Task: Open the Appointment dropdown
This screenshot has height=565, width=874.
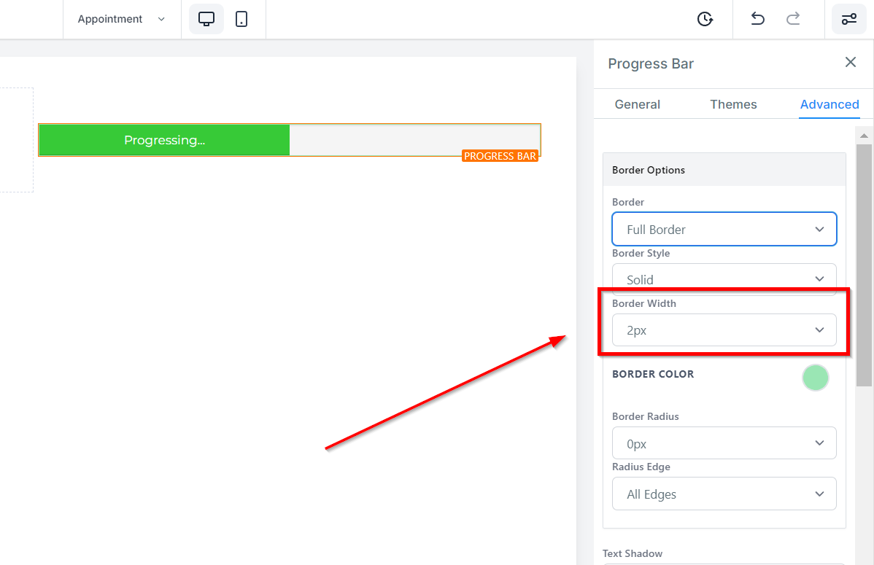Action: click(x=122, y=19)
